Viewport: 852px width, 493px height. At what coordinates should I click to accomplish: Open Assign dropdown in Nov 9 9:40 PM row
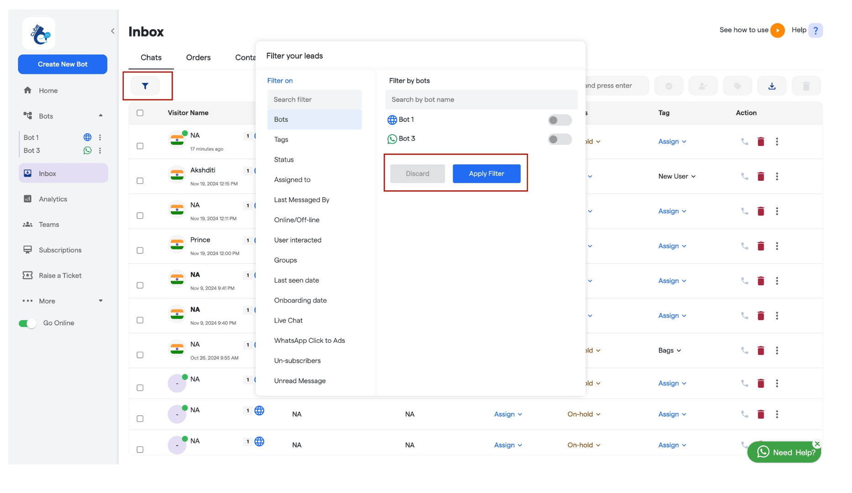click(672, 316)
